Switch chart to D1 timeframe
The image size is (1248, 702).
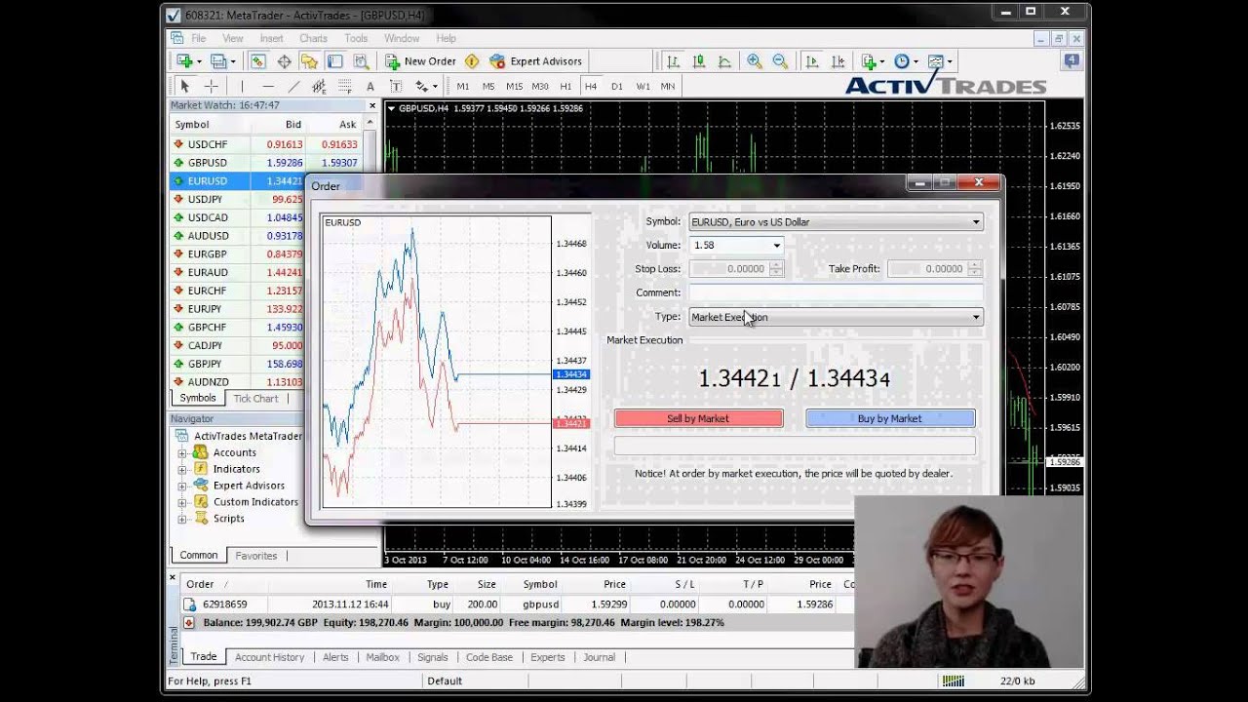click(x=616, y=87)
